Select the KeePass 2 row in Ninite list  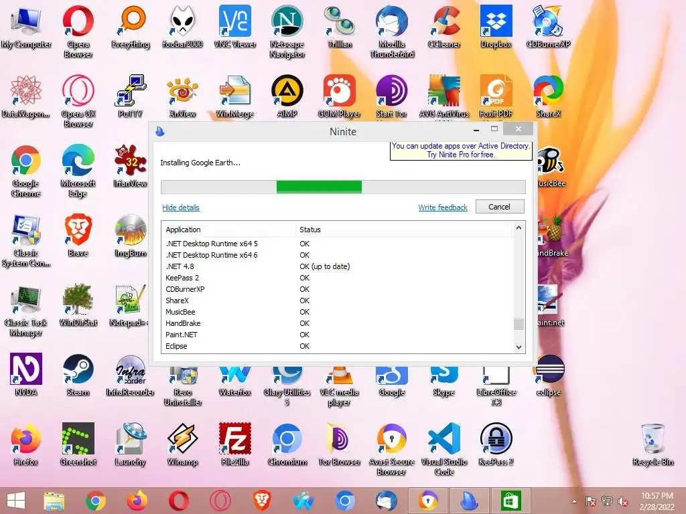tap(338, 278)
